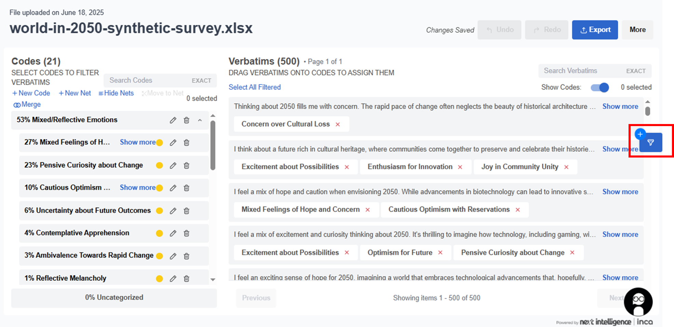Screen dimensions: 674x327
Task: Click yellow dot on Uncertainty about Future Outcomes
Action: tap(159, 210)
